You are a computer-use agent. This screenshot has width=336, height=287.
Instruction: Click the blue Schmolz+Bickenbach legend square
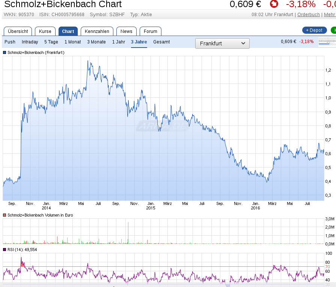click(5, 53)
